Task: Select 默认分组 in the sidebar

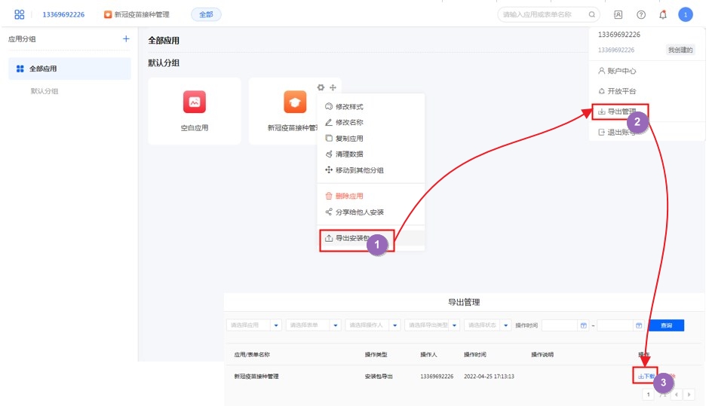Action: click(x=45, y=91)
